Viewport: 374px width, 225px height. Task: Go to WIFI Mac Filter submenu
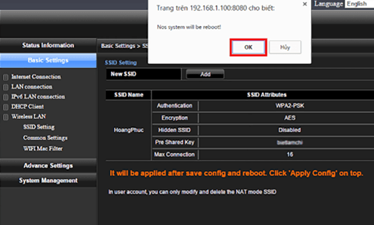point(43,149)
